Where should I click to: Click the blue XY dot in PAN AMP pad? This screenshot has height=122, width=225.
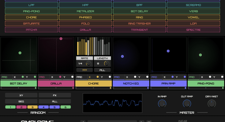click(x=168, y=51)
